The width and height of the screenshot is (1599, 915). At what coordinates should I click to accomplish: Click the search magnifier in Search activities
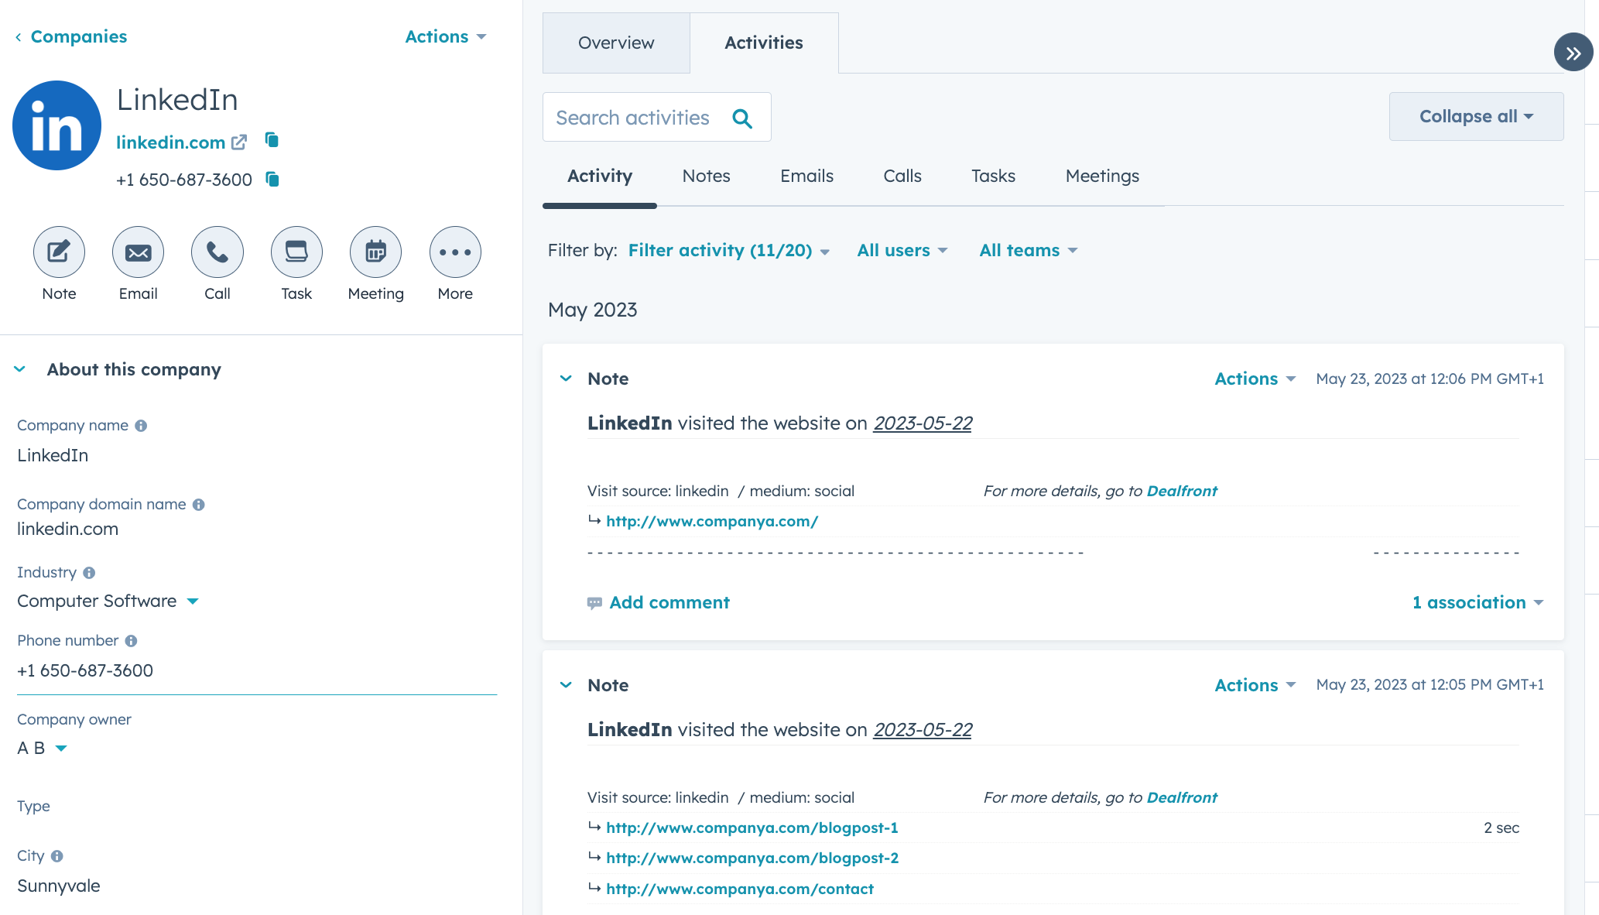tap(742, 118)
